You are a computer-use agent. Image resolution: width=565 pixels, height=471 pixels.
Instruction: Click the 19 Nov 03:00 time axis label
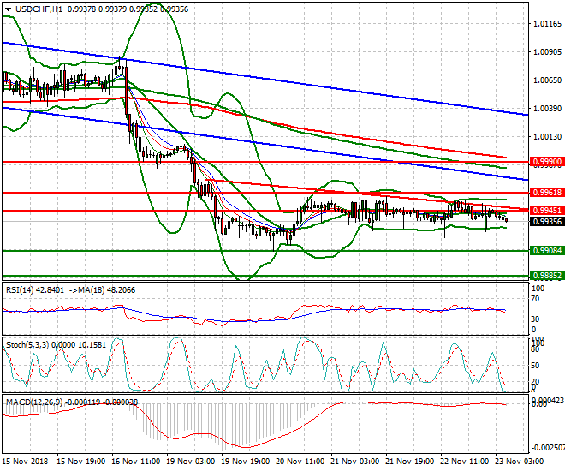tap(191, 462)
